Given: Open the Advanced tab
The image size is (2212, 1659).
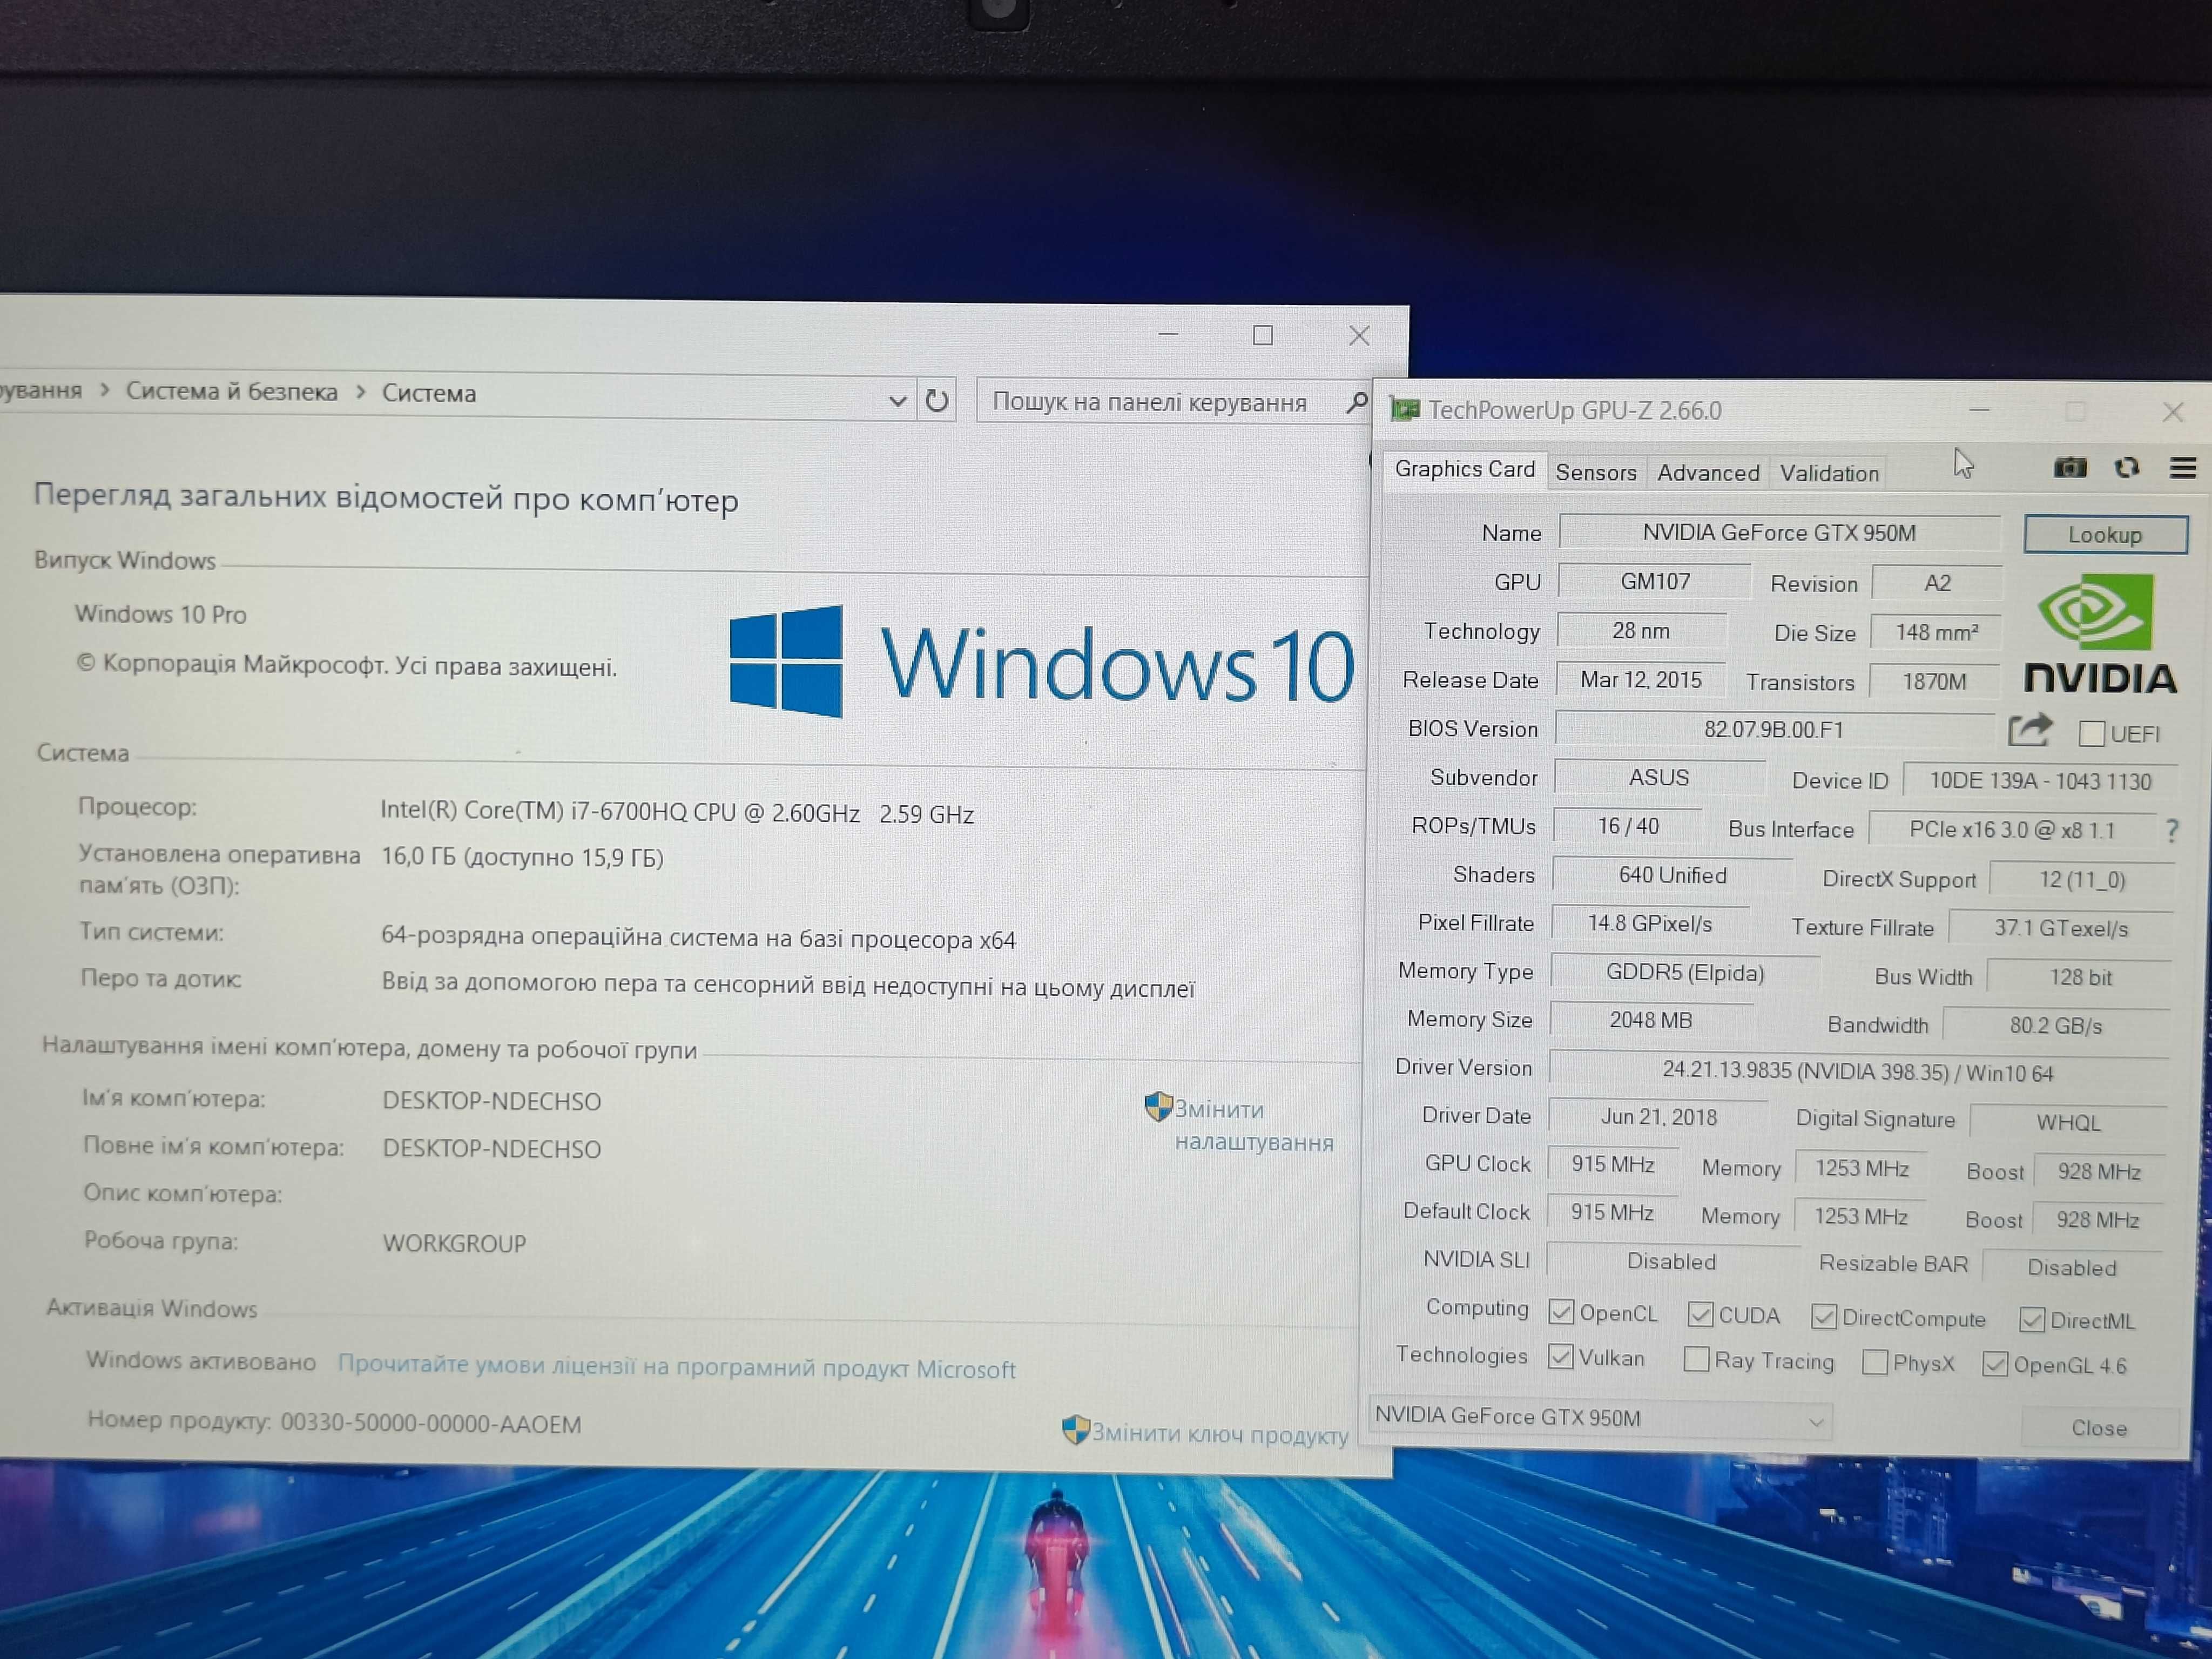Looking at the screenshot, I should click(1708, 473).
